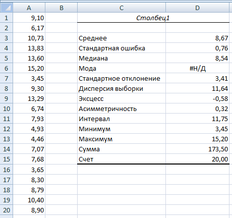Viewport: 232px width, 218px height.
Task: Click cell with value 3,65
Action: (x=29, y=170)
